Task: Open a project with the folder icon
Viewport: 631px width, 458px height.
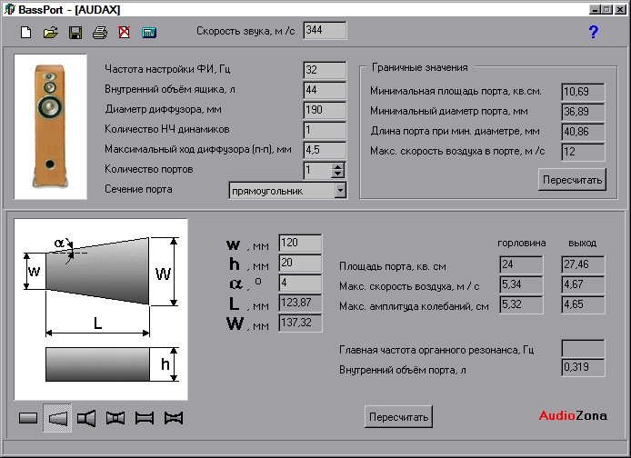Action: pos(51,32)
